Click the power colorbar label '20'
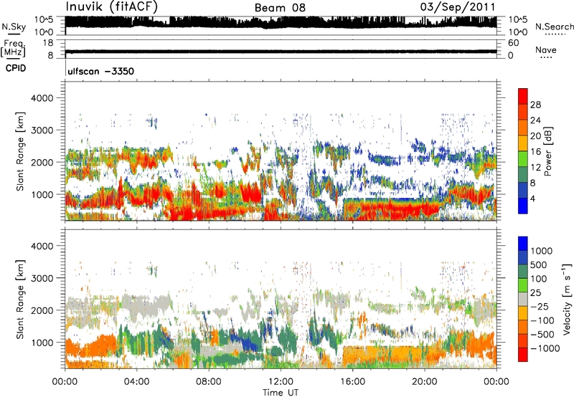574x397 pixels. 535,136
